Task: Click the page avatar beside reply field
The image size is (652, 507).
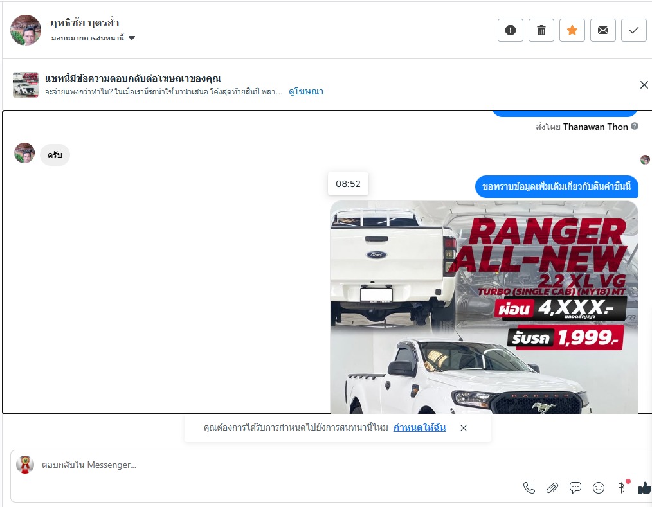Action: [x=25, y=465]
